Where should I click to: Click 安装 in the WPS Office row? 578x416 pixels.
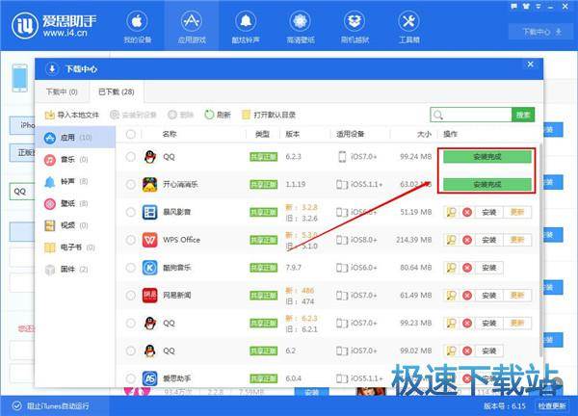(x=489, y=240)
